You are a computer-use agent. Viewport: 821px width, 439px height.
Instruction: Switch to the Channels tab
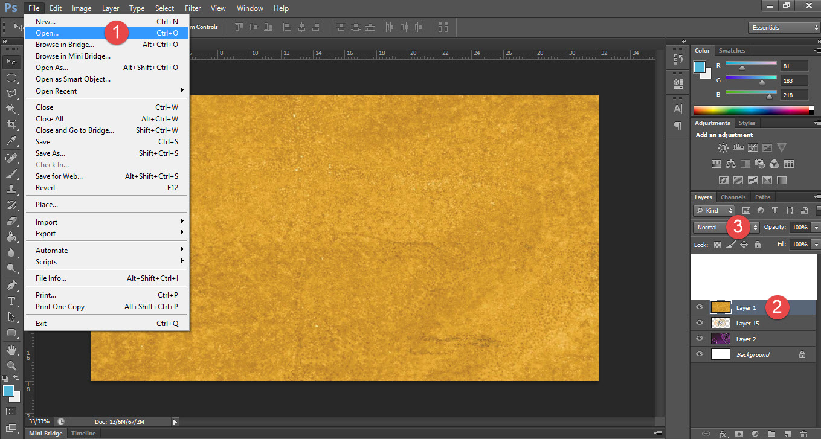point(733,197)
